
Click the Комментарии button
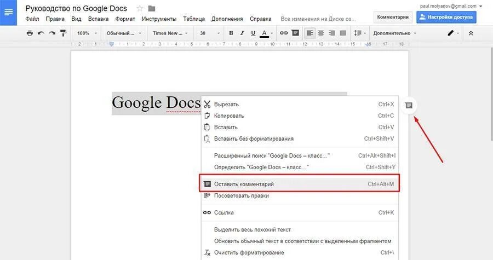click(393, 18)
